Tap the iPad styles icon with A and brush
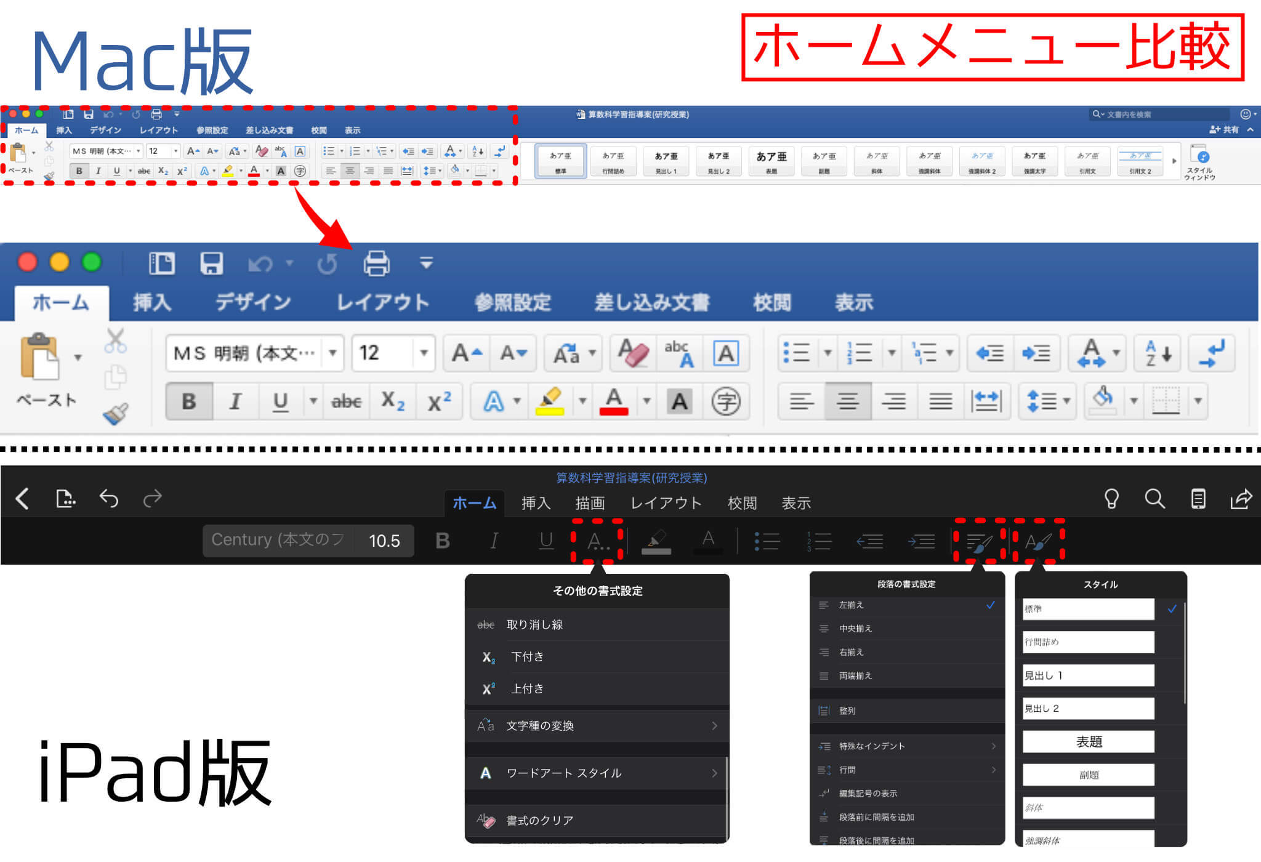 click(1038, 542)
